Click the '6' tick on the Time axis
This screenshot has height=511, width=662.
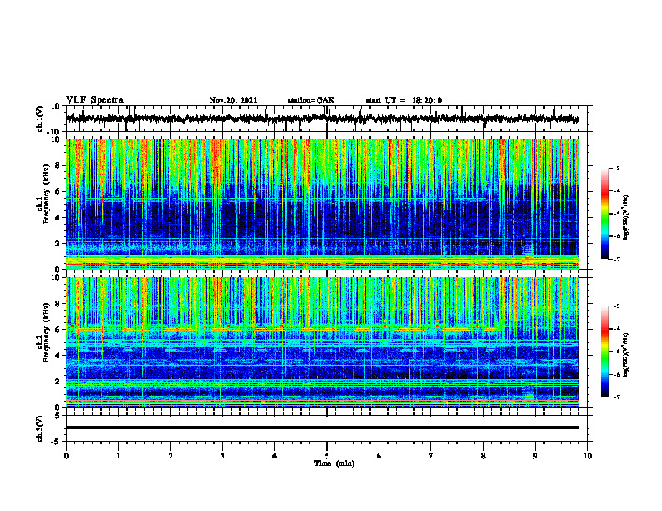coord(379,456)
